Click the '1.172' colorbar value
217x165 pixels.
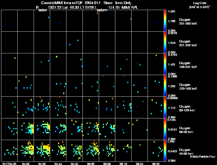172,108
